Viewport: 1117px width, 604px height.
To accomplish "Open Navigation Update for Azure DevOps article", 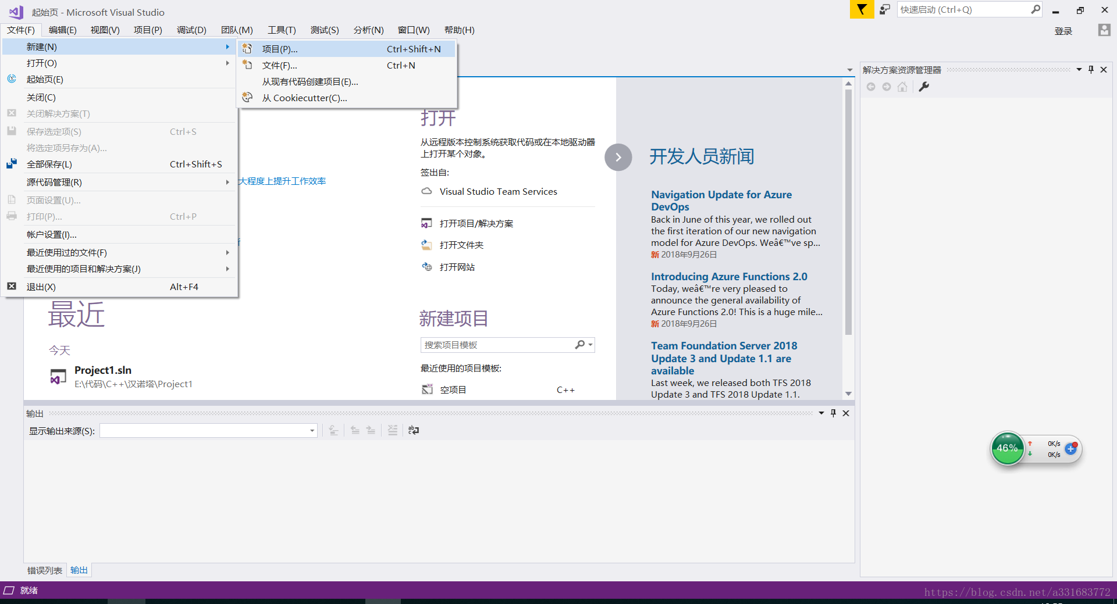I will click(x=721, y=201).
